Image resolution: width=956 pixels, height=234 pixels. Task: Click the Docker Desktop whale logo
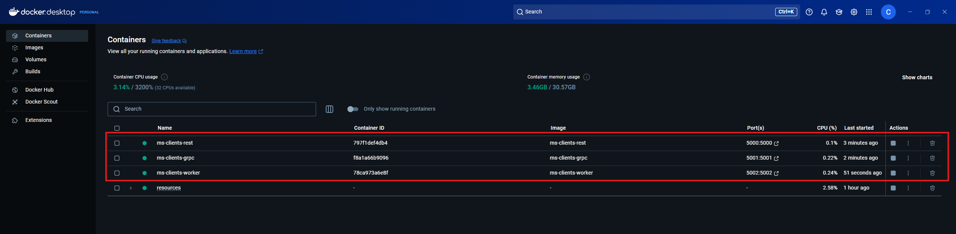[14, 12]
